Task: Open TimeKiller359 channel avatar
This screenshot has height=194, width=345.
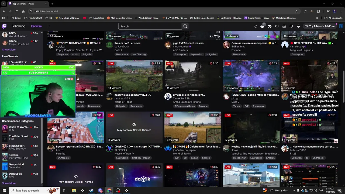Action: [x=168, y=96]
